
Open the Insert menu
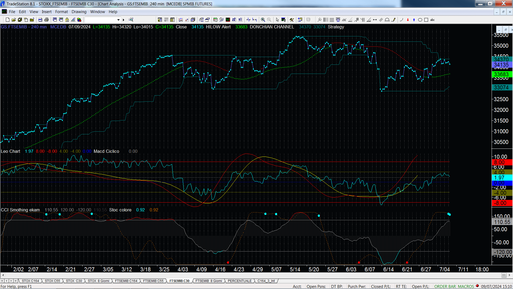(47, 12)
